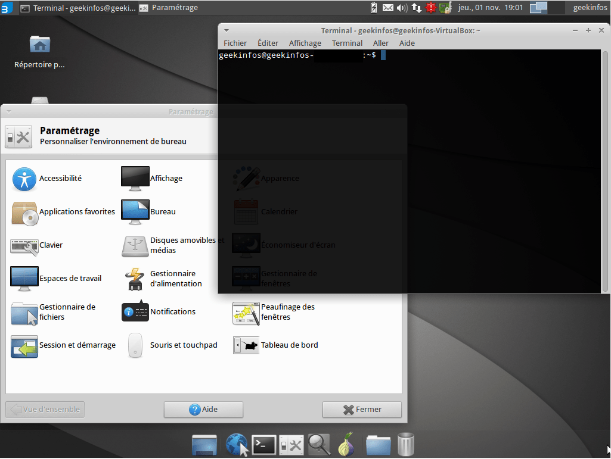
Task: Open Espaces de travail settings icon
Action: 24,279
